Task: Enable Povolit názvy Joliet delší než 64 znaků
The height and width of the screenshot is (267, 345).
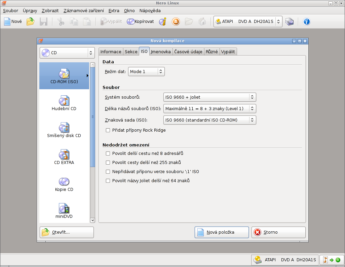Action: [108, 180]
